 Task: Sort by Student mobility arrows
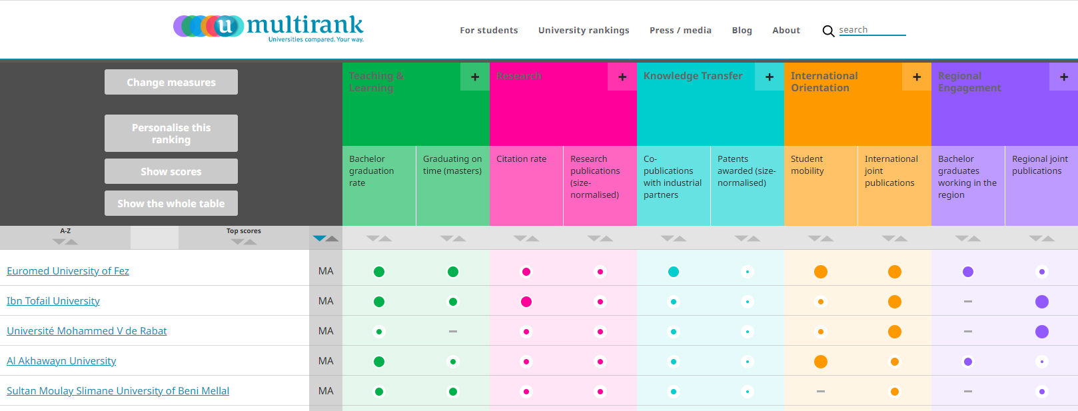[821, 238]
